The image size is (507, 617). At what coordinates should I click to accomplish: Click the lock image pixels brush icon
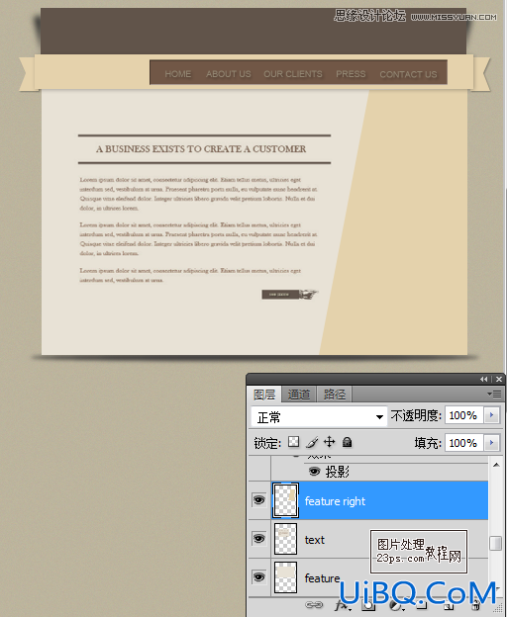click(312, 442)
